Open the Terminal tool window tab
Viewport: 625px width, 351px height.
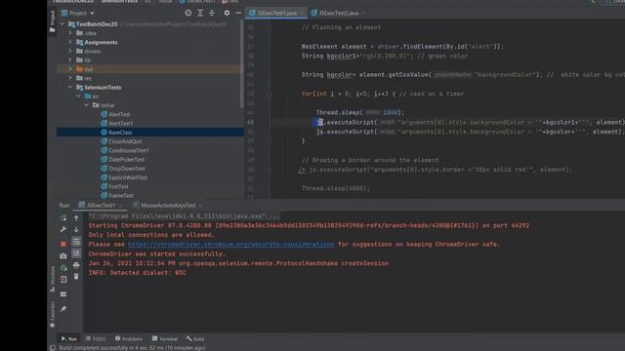point(165,339)
